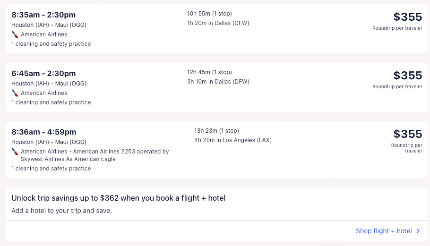Click the 12h 45m (1 stop) duration

[x=209, y=72]
